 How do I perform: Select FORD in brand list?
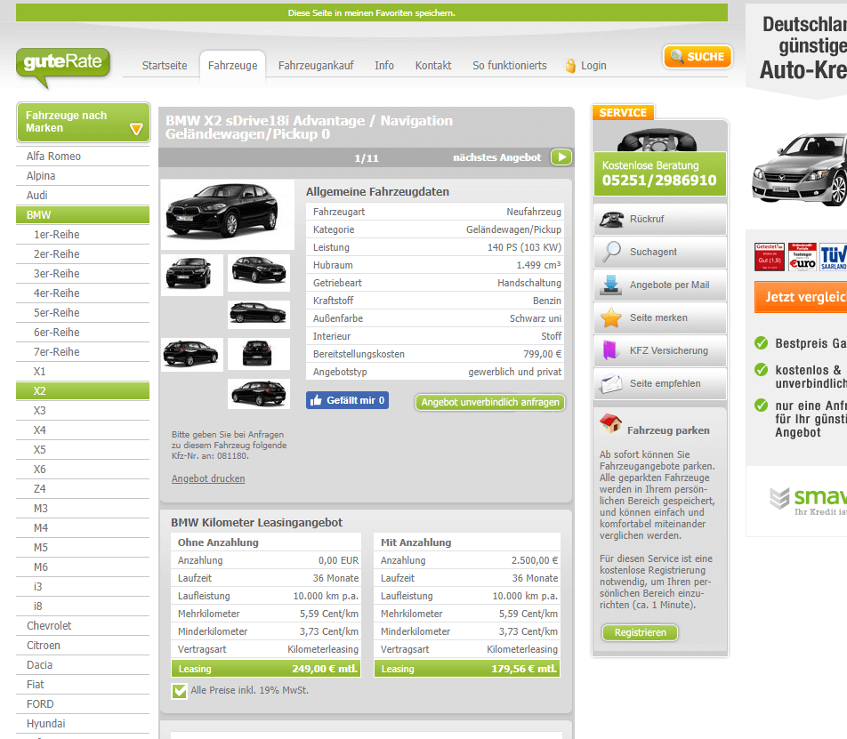[x=83, y=704]
